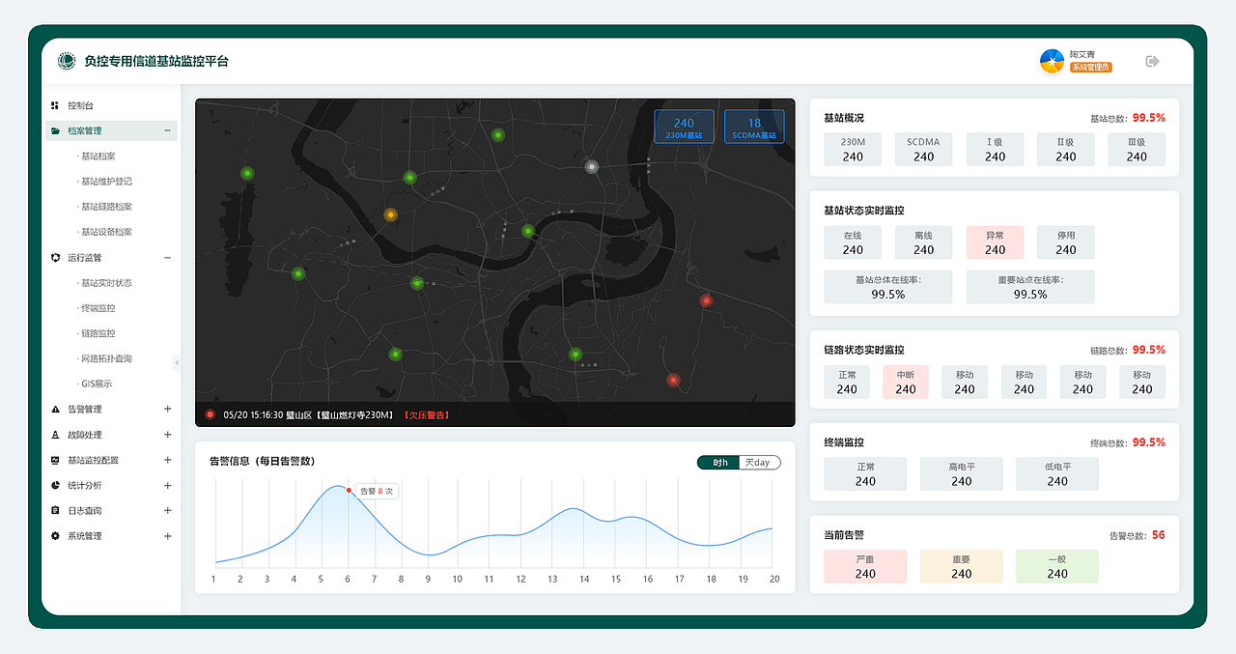Switch alarm chart to 天day view
The height and width of the screenshot is (654, 1236).
click(x=759, y=463)
